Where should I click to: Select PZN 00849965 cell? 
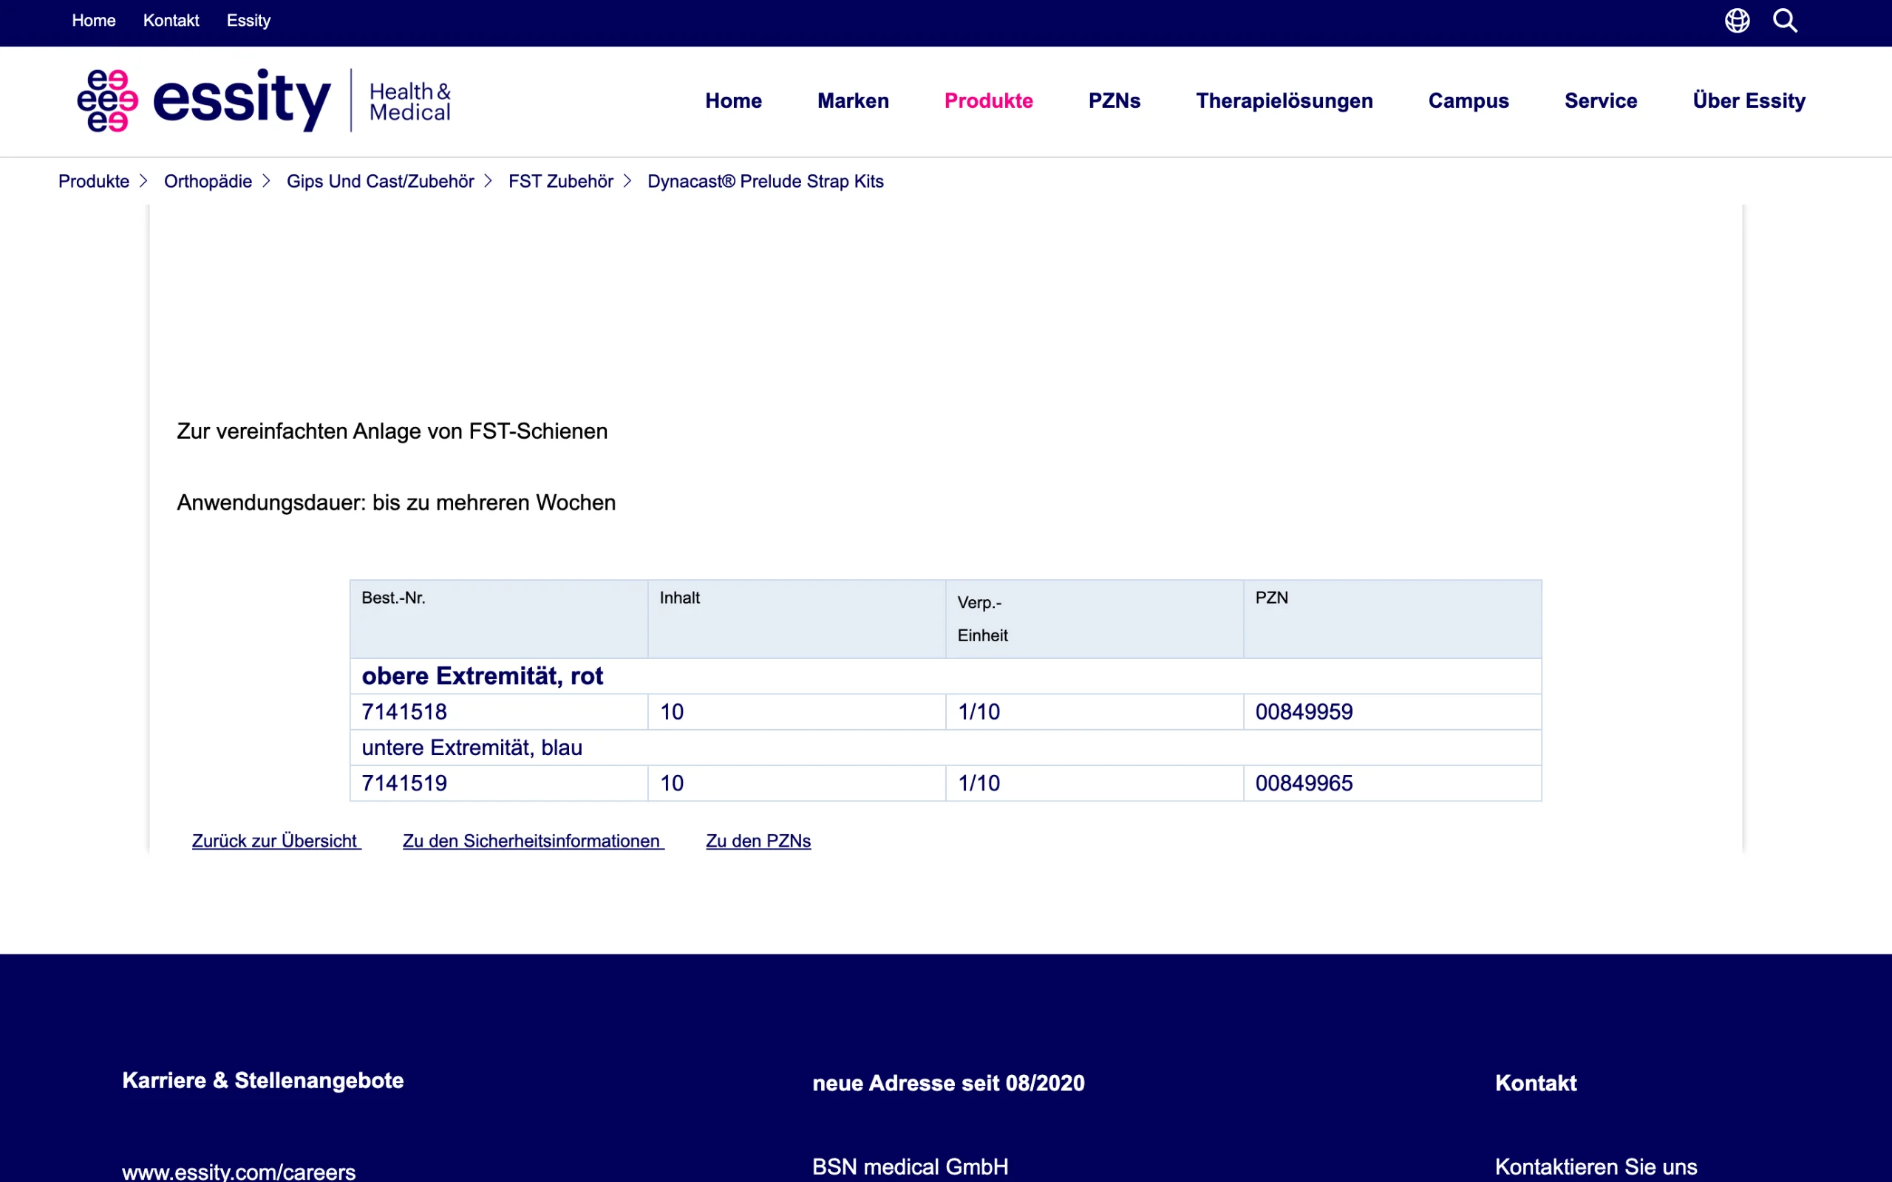pos(1392,783)
